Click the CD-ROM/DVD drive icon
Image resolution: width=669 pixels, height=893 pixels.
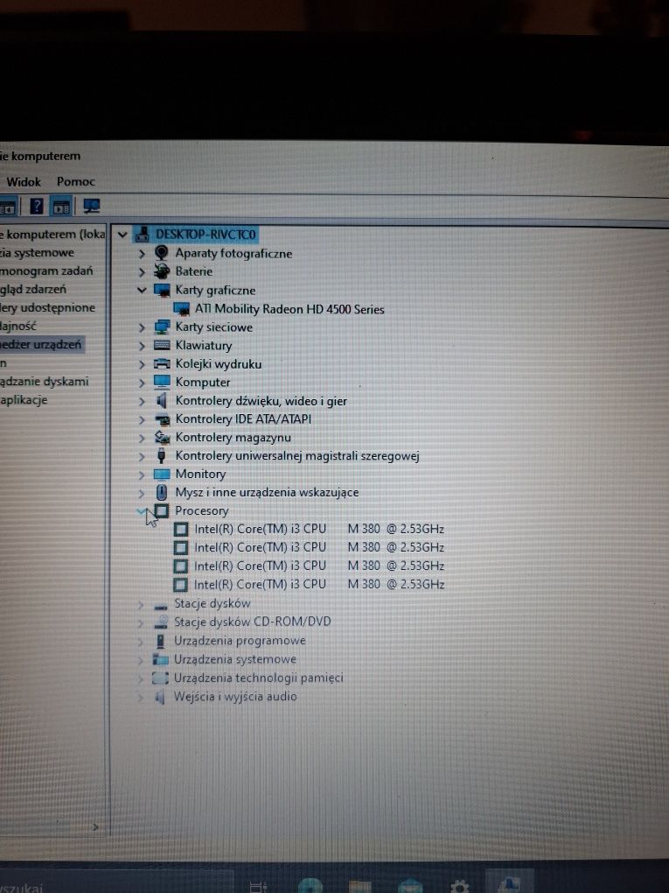point(161,622)
